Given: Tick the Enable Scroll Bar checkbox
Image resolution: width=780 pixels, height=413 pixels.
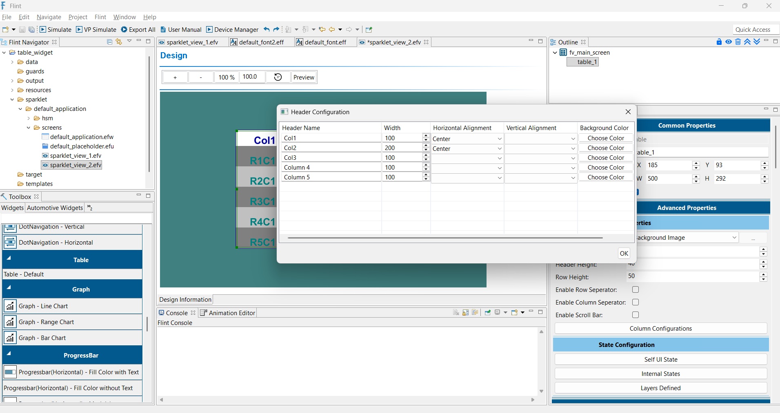Looking at the screenshot, I should click(636, 315).
